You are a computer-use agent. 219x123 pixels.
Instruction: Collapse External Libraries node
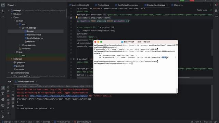pos(9,73)
